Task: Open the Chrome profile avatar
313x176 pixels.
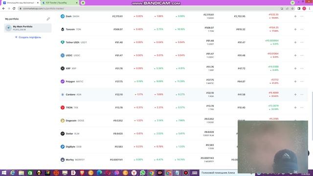Action: pos(304,9)
